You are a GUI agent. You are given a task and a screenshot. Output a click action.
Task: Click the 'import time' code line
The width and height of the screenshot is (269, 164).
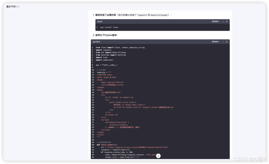[x=101, y=57]
